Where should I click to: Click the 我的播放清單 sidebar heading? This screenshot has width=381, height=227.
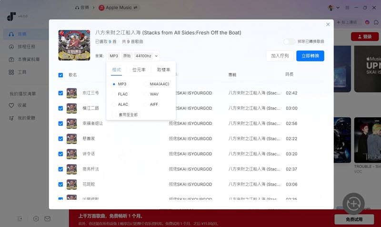[22, 94]
